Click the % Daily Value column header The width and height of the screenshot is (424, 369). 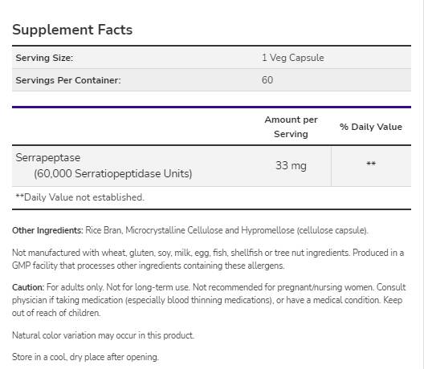pos(371,127)
